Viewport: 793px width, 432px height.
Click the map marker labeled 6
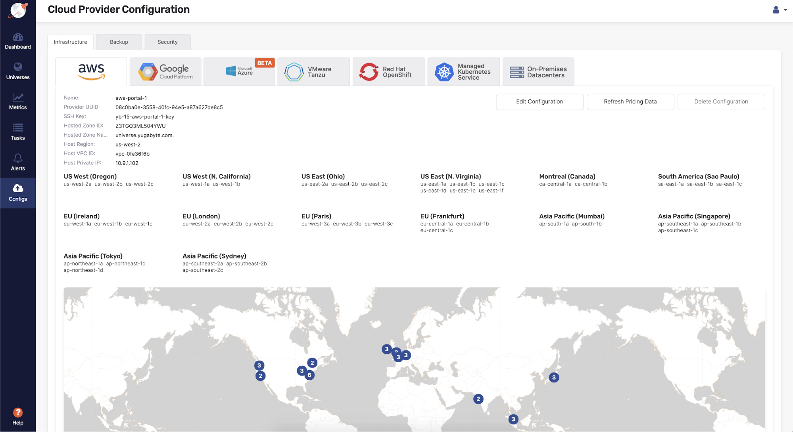pos(309,375)
